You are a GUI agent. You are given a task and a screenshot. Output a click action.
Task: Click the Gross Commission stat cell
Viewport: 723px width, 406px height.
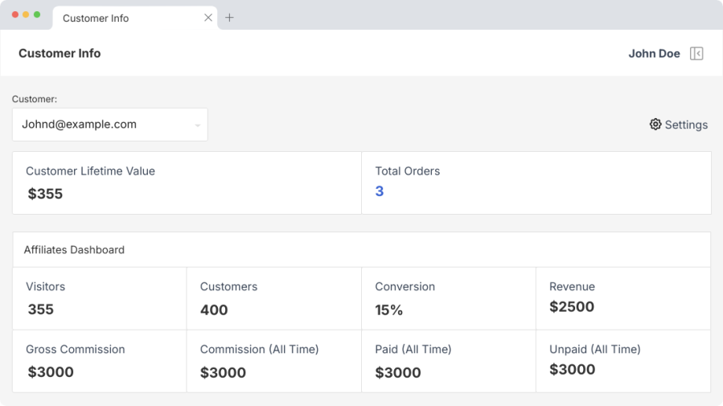(99, 360)
